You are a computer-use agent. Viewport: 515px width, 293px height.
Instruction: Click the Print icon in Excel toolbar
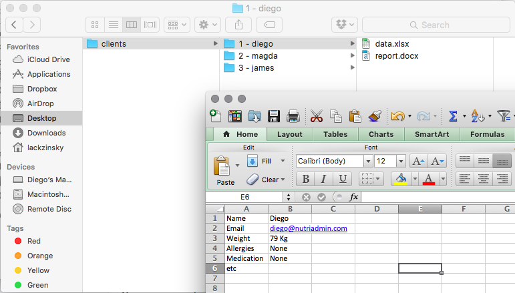point(293,116)
